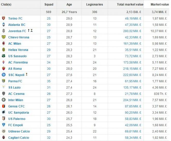Sort by Total market value header
This screenshot has width=171, height=141.
click(130, 4)
